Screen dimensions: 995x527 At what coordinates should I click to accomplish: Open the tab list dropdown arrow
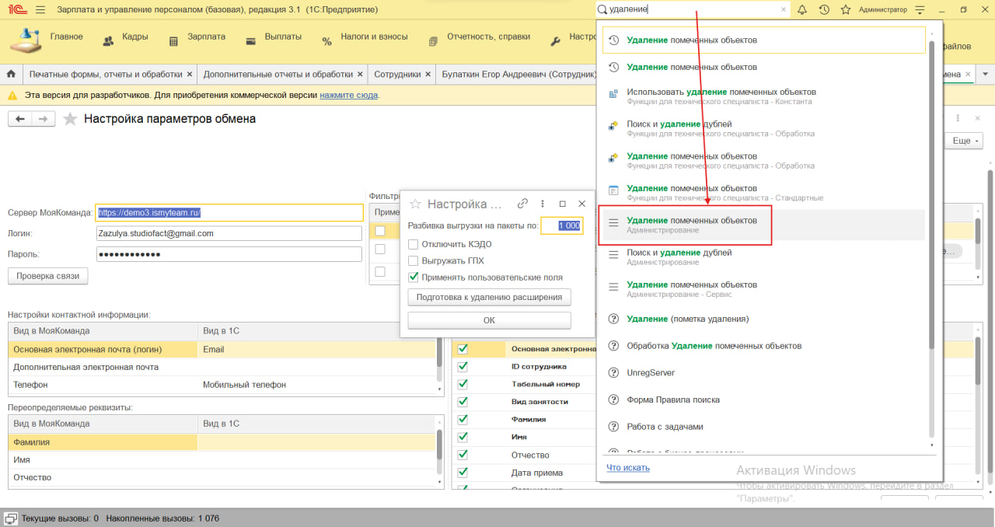(986, 74)
